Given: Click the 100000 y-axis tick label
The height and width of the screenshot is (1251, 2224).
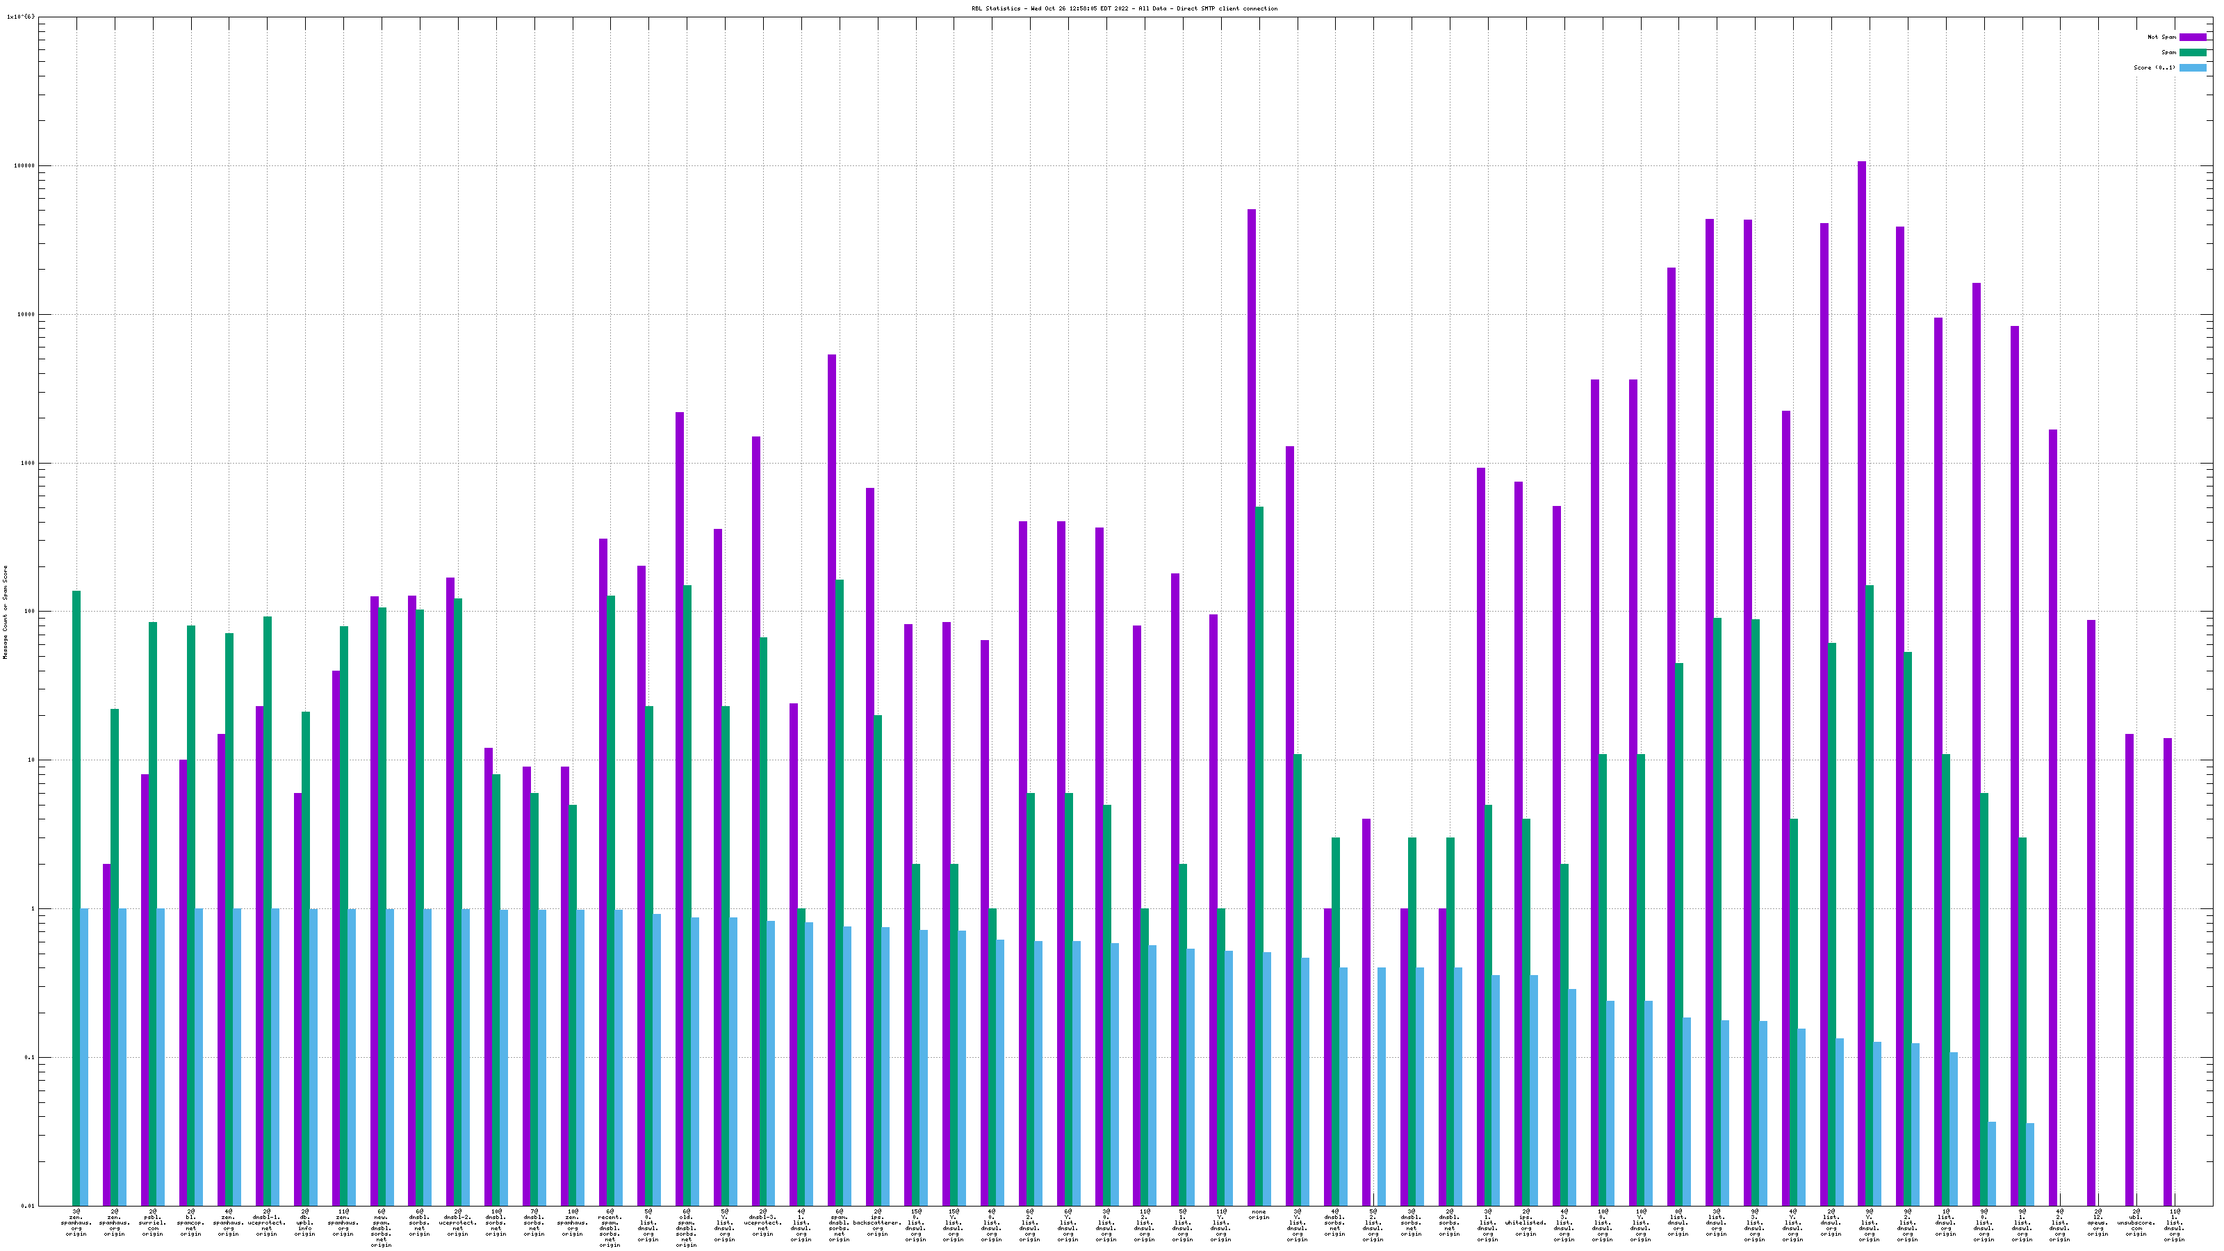Looking at the screenshot, I should [24, 166].
